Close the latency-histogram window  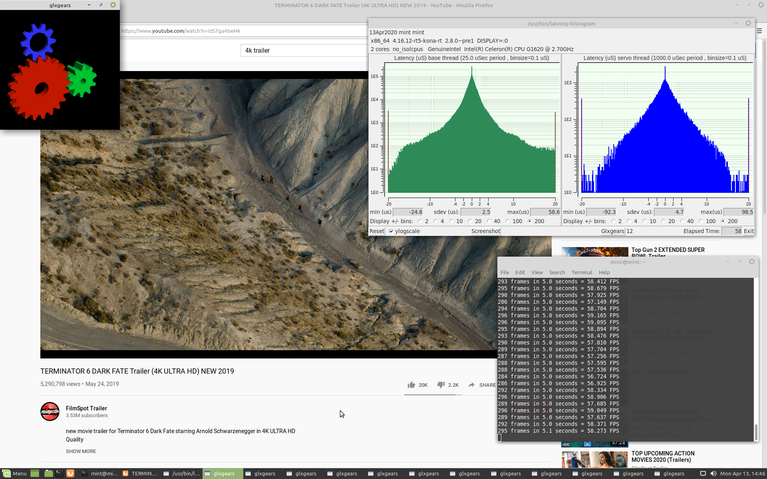click(748, 23)
